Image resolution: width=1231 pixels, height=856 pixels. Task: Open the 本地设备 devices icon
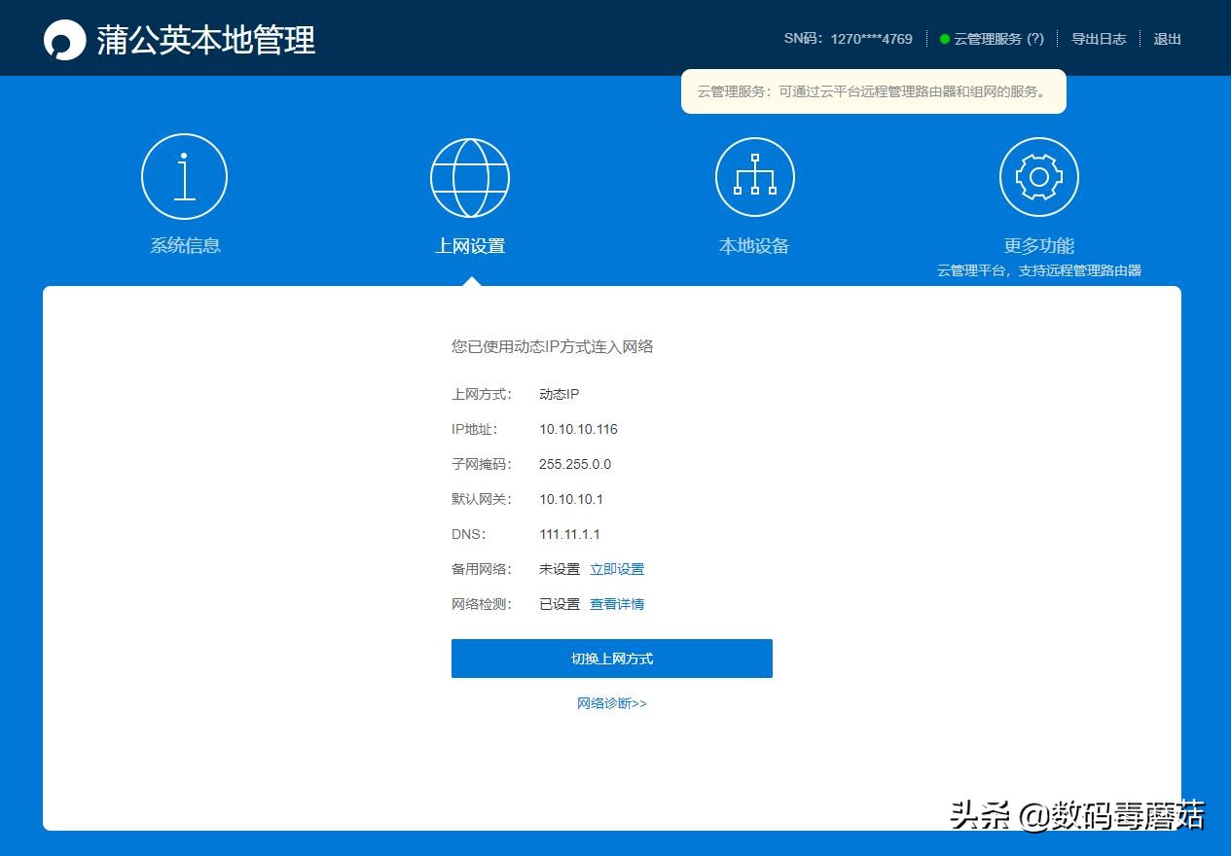(754, 176)
